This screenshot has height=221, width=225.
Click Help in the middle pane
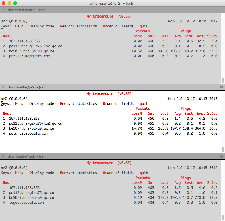pos(19,104)
